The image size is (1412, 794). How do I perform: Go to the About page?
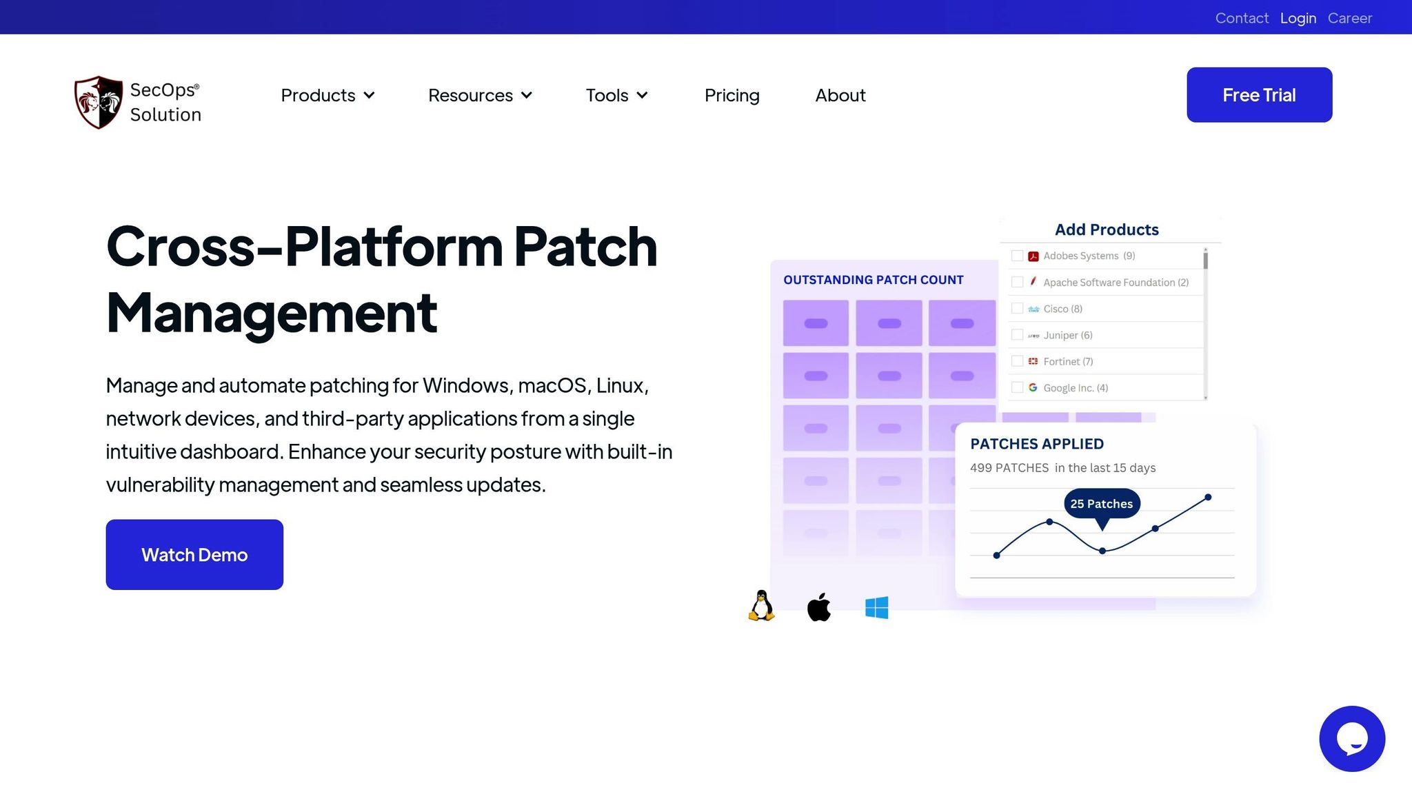click(x=840, y=95)
